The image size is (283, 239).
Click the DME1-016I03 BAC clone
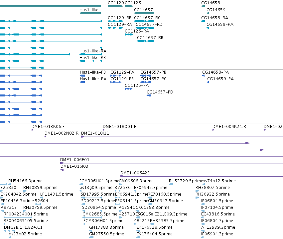point(172,170)
